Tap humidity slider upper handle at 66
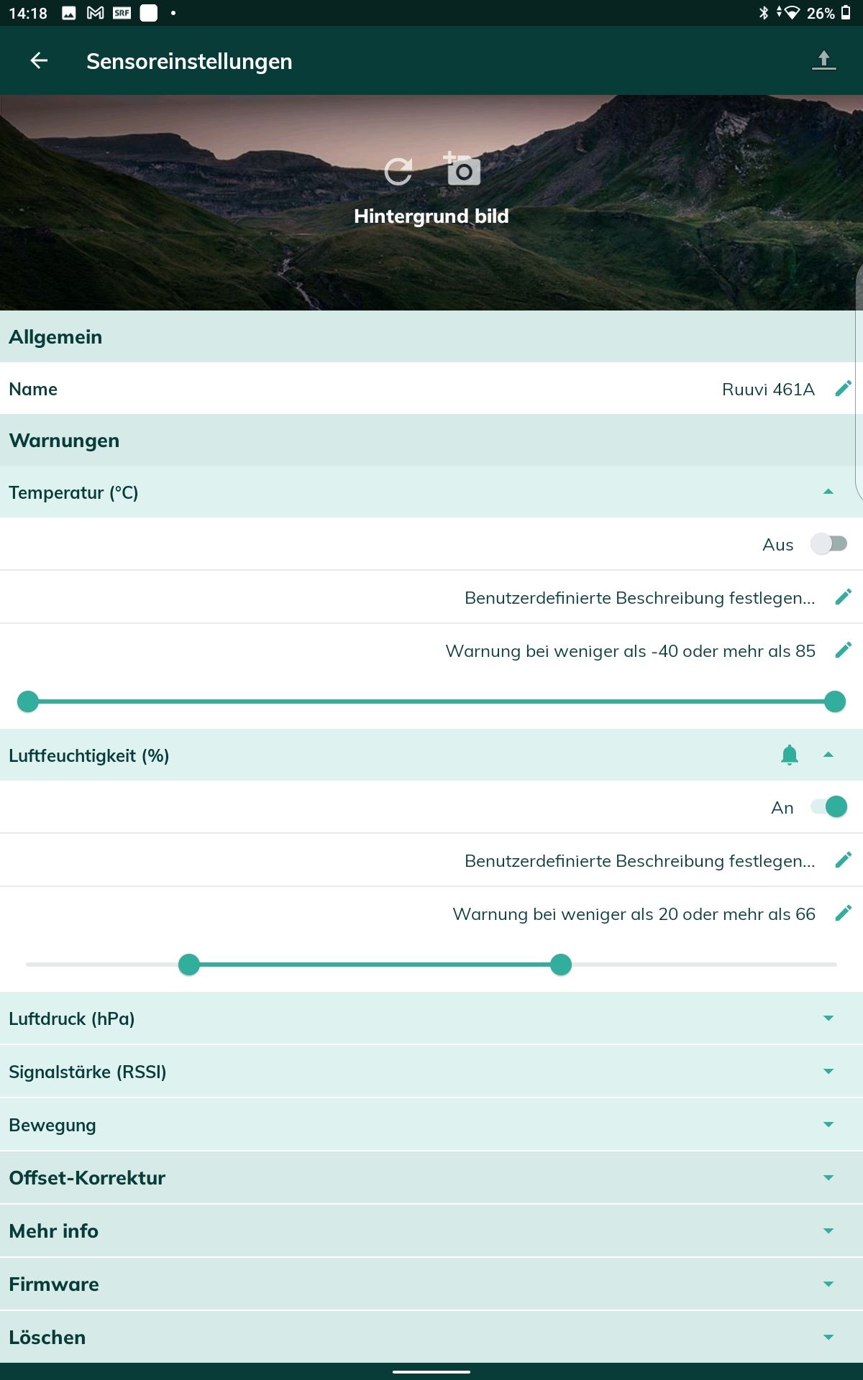Image resolution: width=863 pixels, height=1380 pixels. click(561, 965)
